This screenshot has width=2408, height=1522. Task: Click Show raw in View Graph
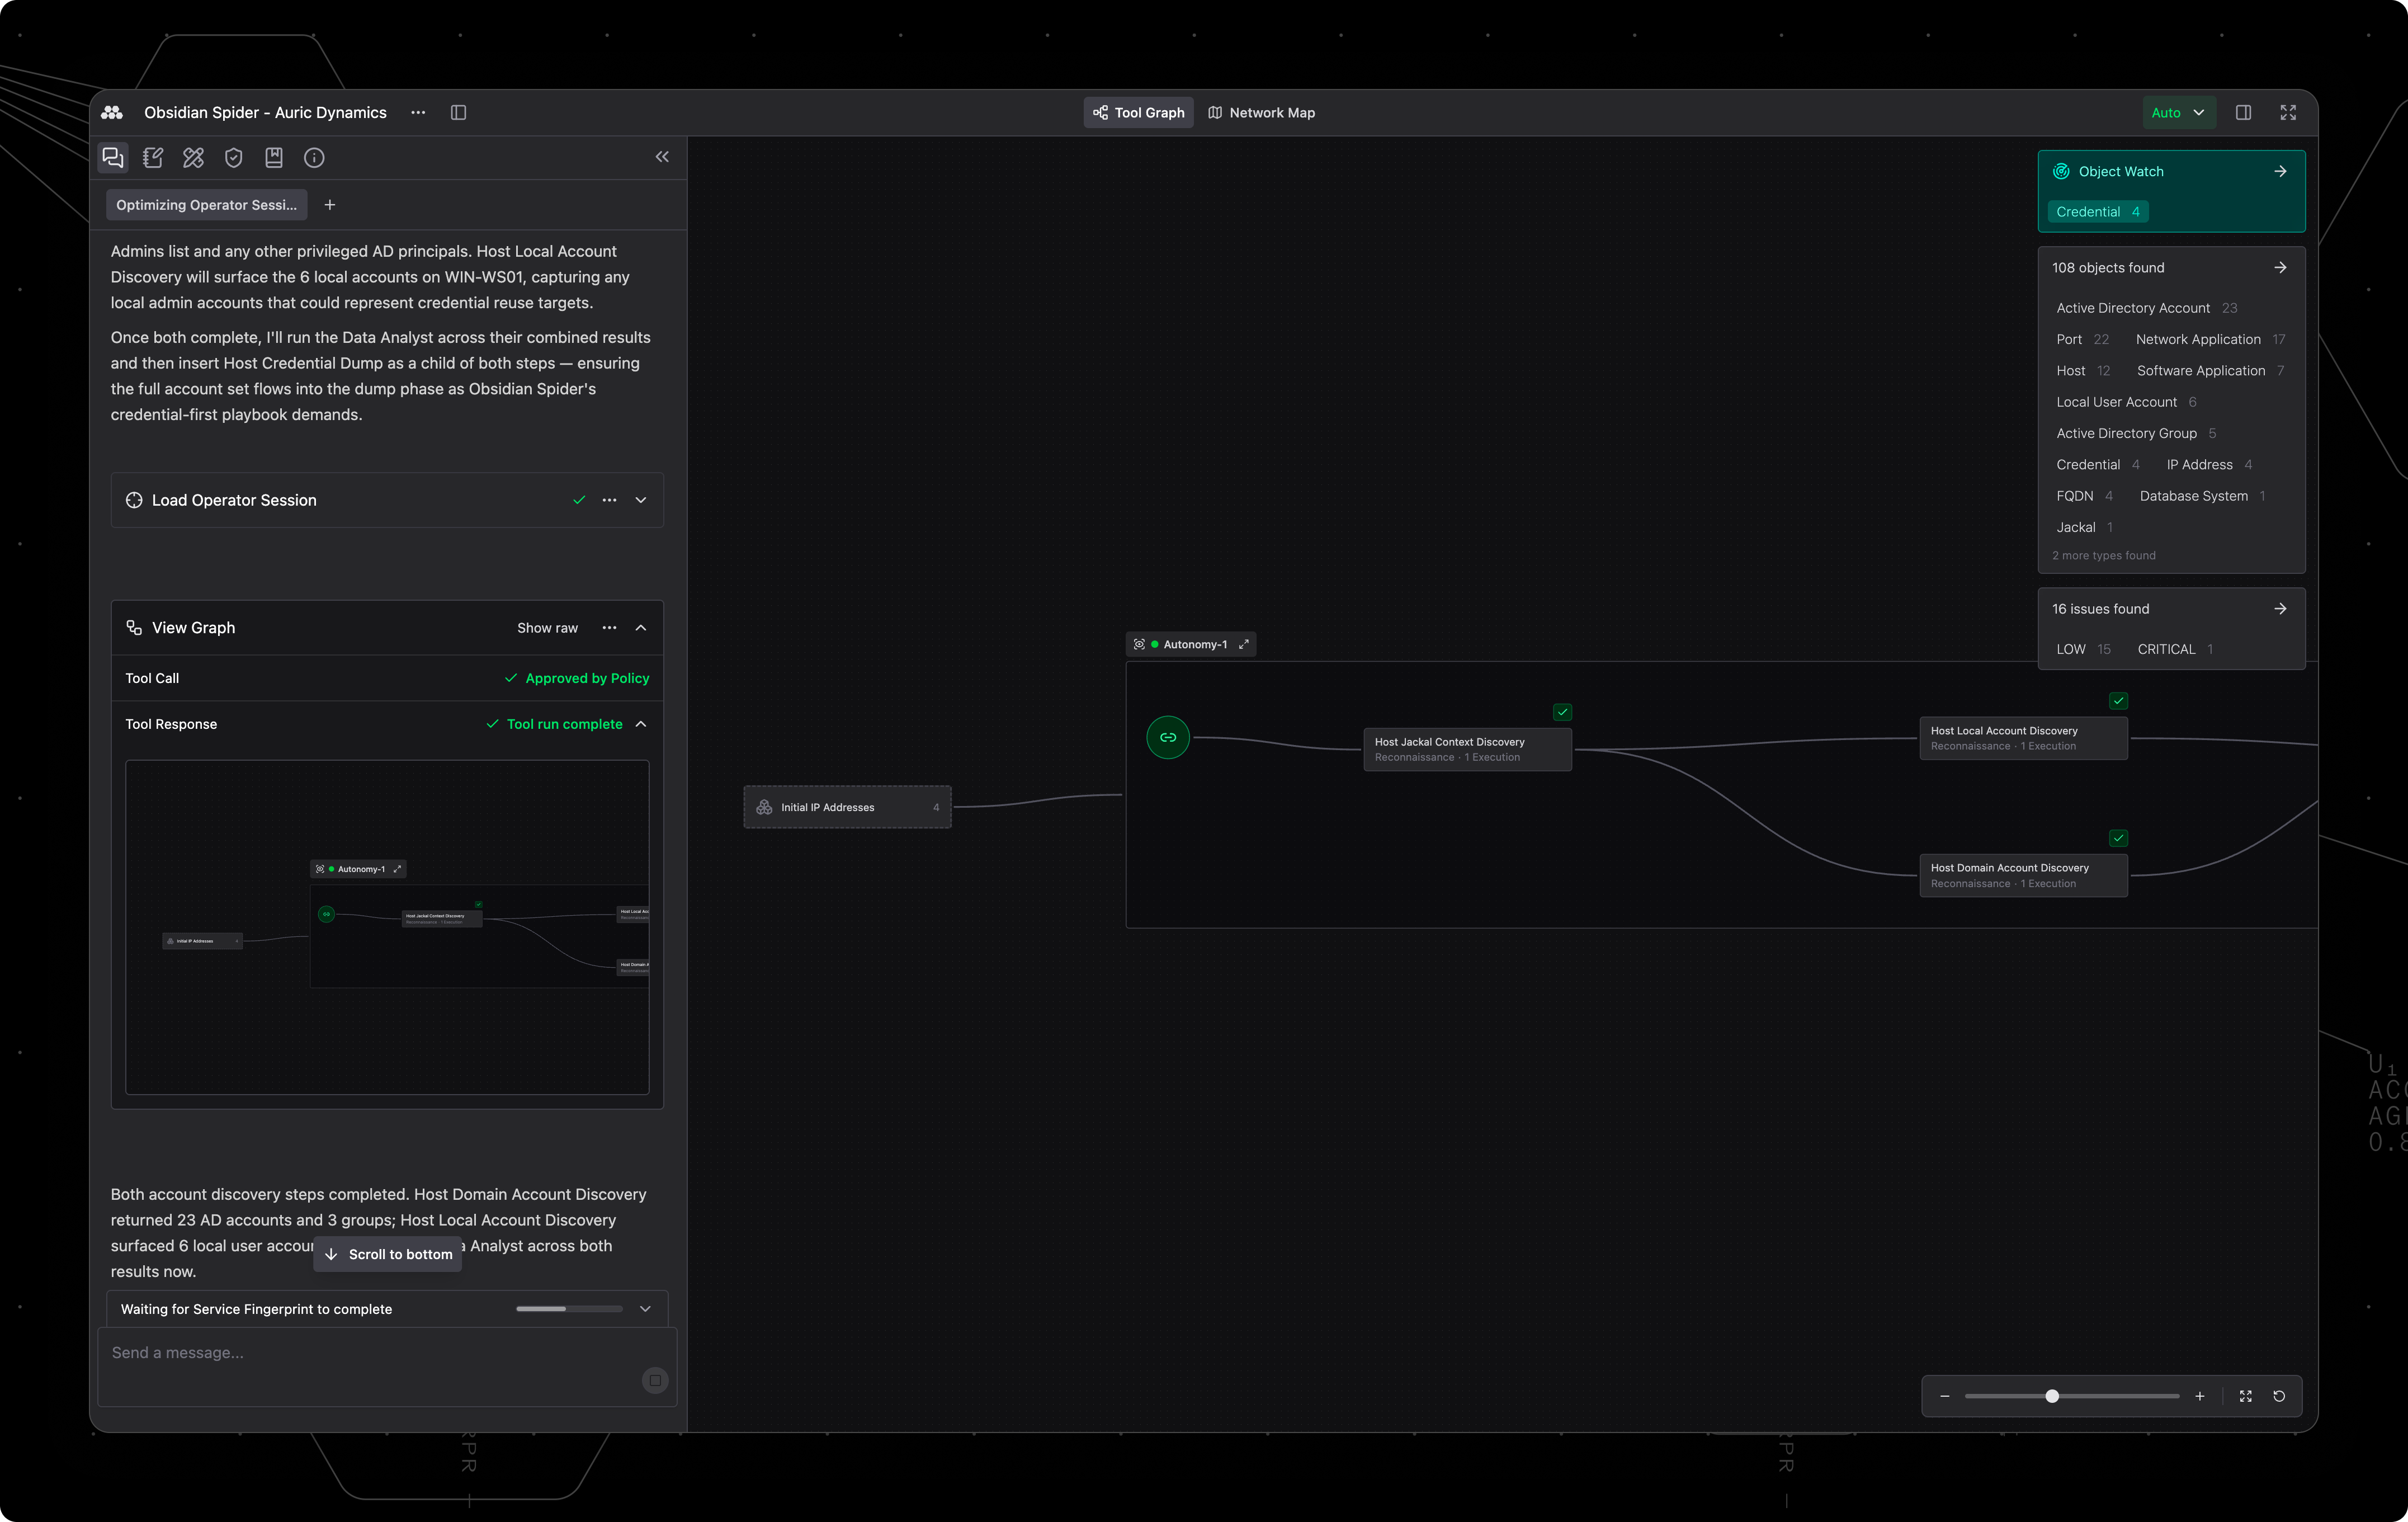(547, 628)
